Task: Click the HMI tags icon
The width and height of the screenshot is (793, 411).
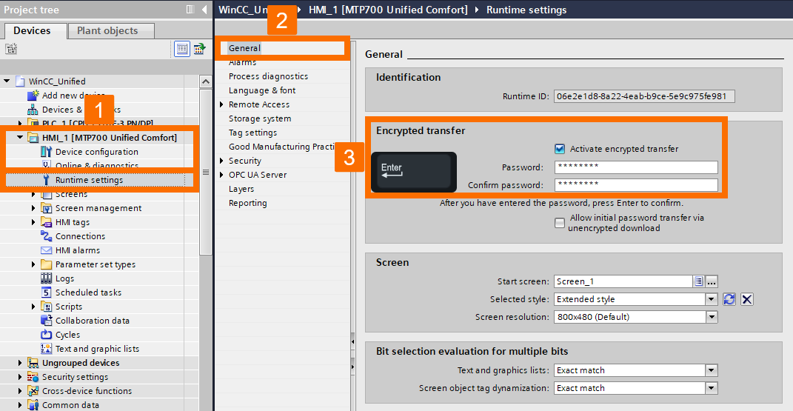Action: tap(46, 222)
